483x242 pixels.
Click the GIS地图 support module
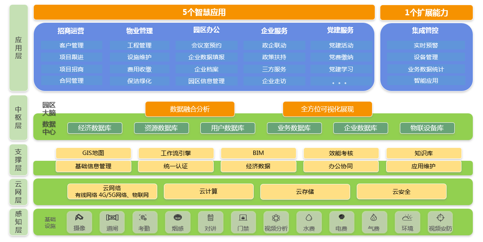coord(93,153)
